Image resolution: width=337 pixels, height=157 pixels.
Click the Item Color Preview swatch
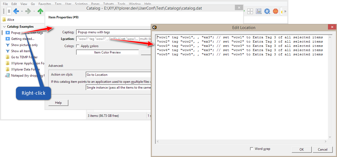(x=107, y=52)
